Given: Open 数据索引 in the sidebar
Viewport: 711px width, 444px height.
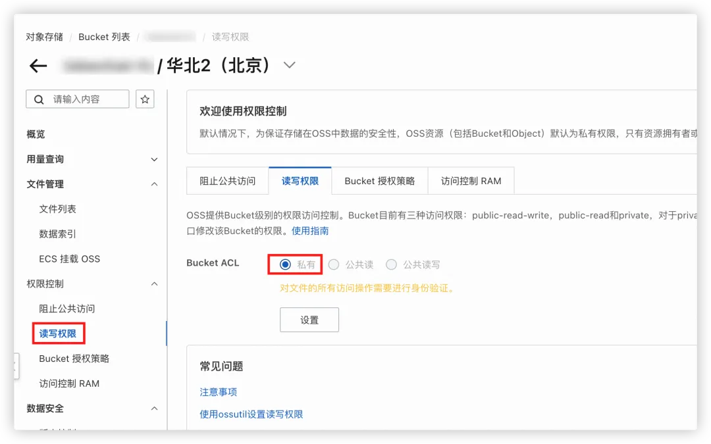Looking at the screenshot, I should [x=57, y=234].
